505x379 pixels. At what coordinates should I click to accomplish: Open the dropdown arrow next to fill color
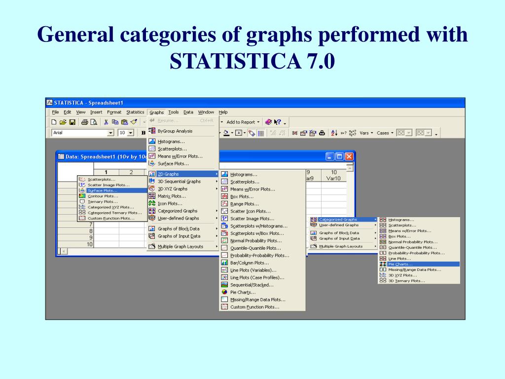click(x=232, y=133)
